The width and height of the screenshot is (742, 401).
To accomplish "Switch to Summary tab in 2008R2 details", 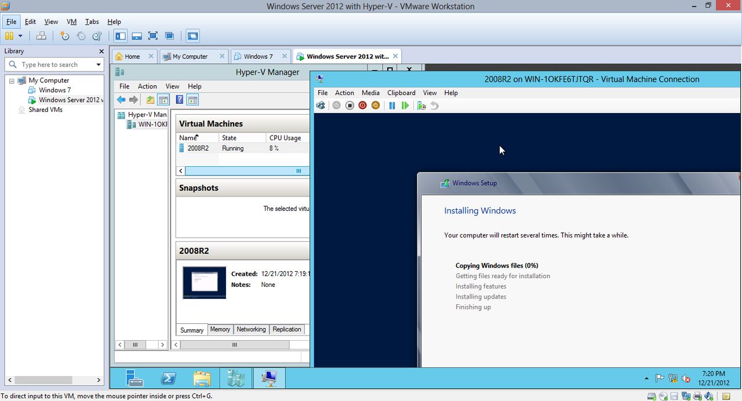I will [x=192, y=330].
